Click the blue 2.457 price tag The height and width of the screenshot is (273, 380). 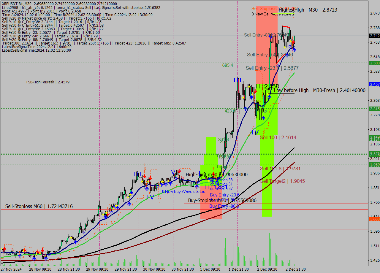click(374, 85)
